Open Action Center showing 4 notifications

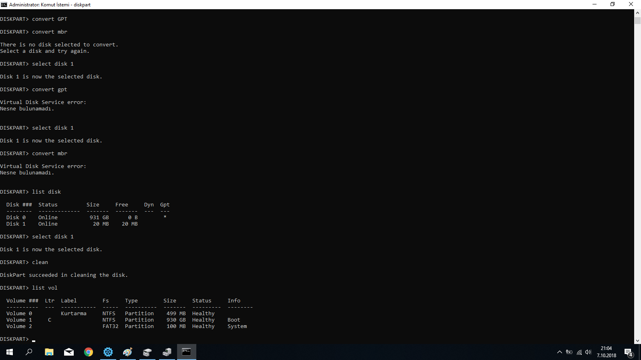629,352
